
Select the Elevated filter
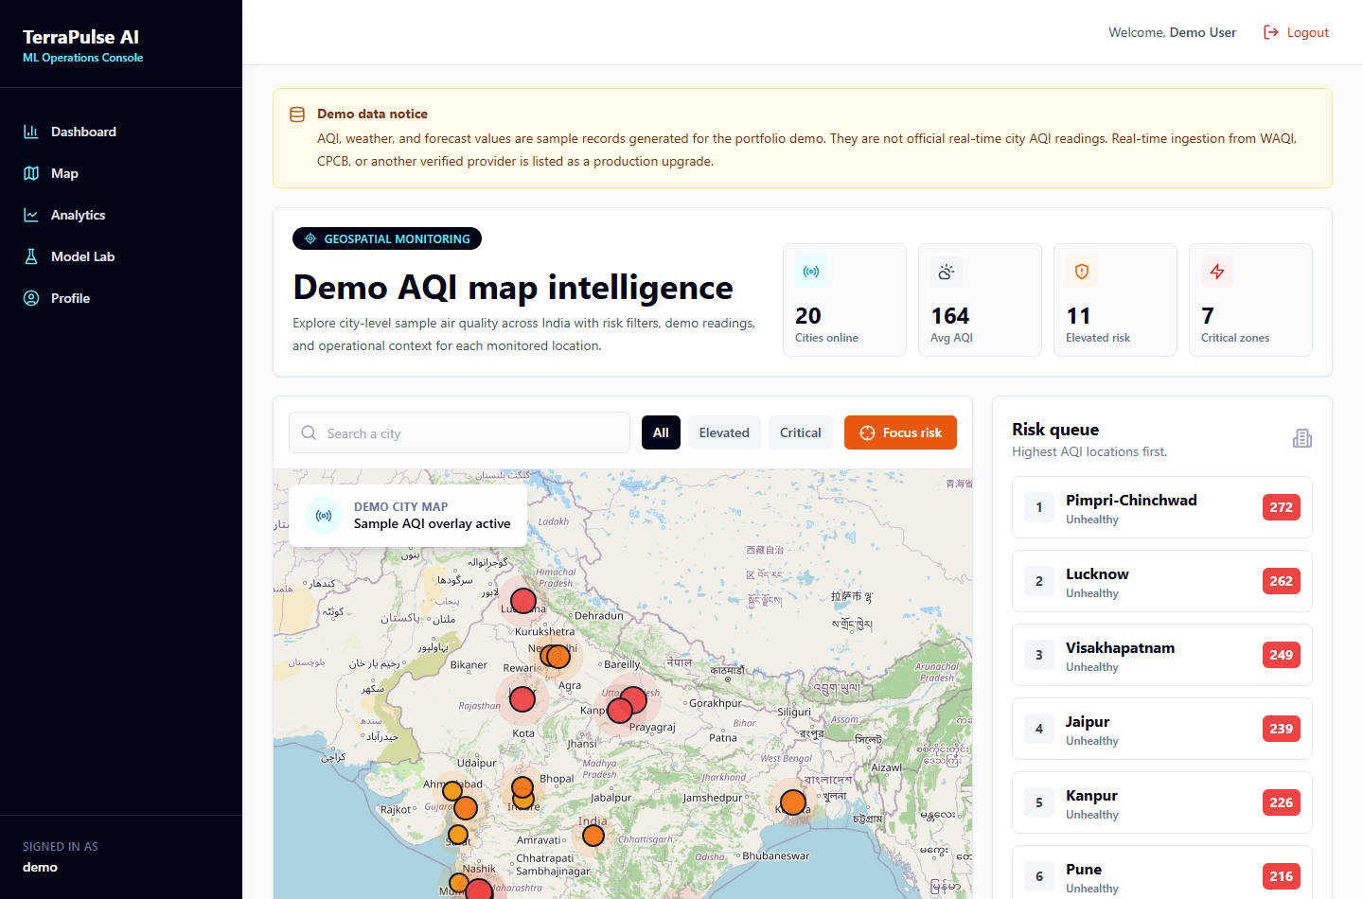[x=724, y=432]
